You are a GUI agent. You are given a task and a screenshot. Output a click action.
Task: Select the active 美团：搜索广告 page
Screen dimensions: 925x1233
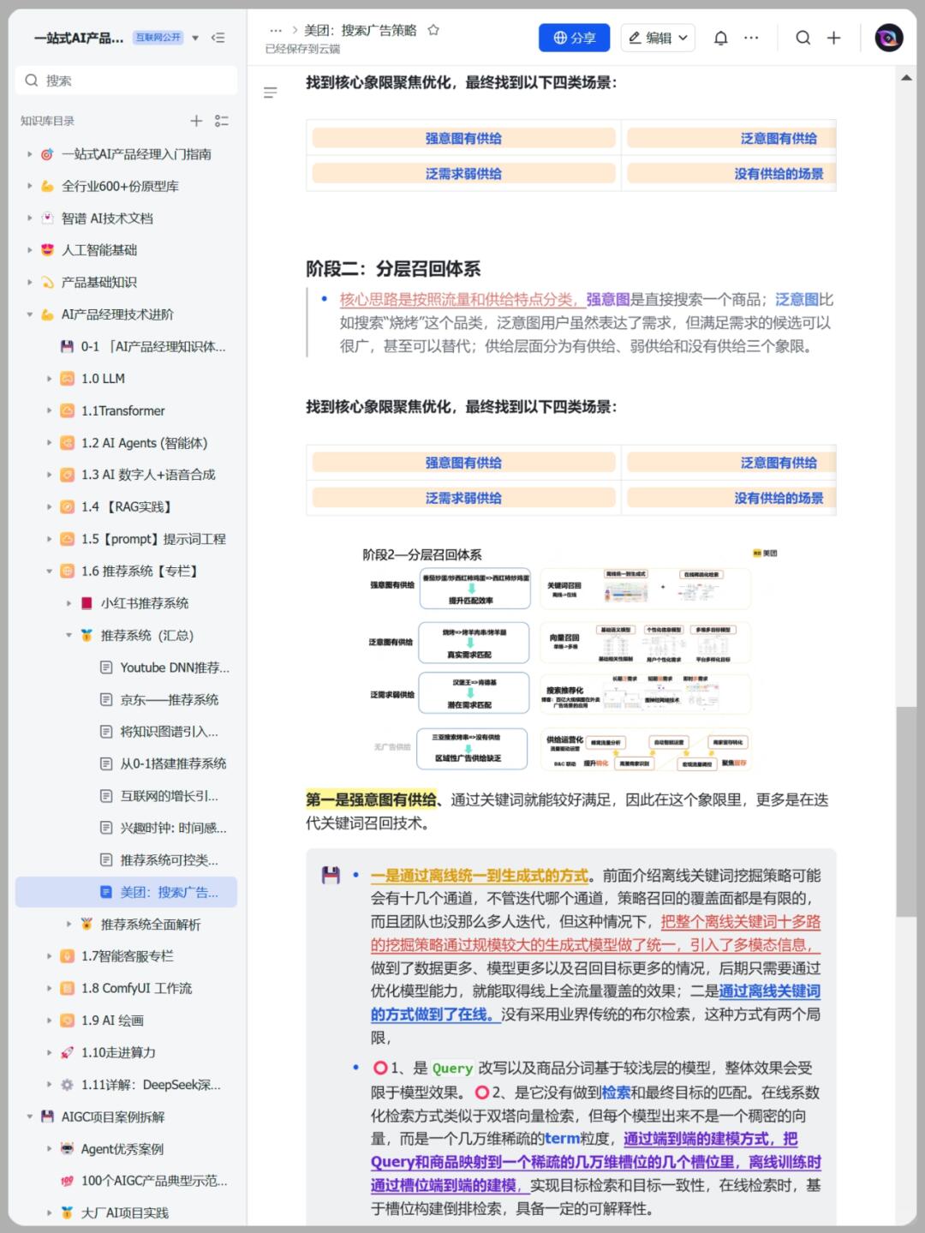pyautogui.click(x=126, y=892)
